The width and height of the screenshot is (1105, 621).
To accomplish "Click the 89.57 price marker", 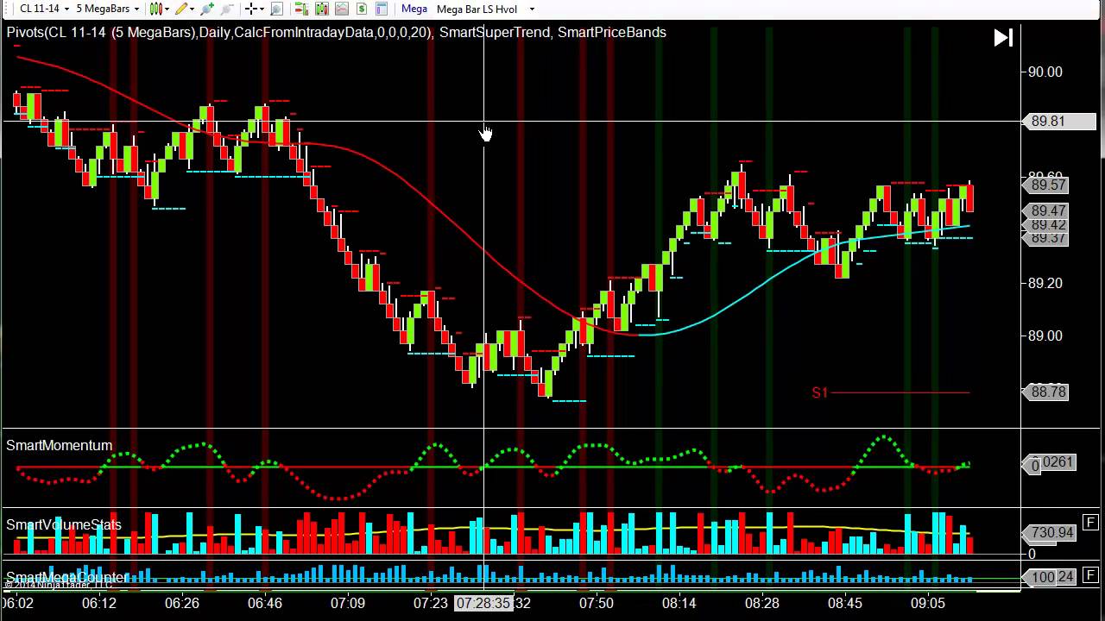I will 1047,185.
